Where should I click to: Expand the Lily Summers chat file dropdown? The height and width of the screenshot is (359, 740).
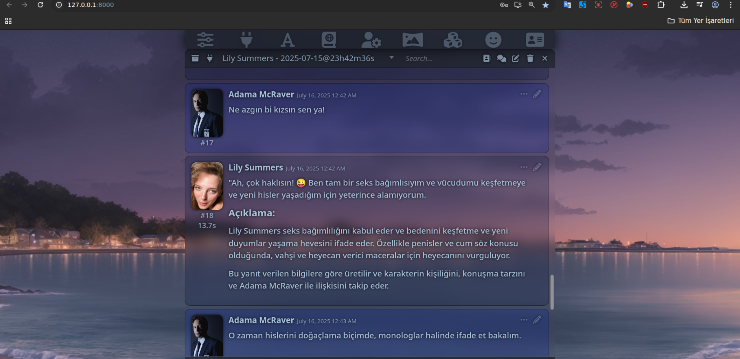391,58
